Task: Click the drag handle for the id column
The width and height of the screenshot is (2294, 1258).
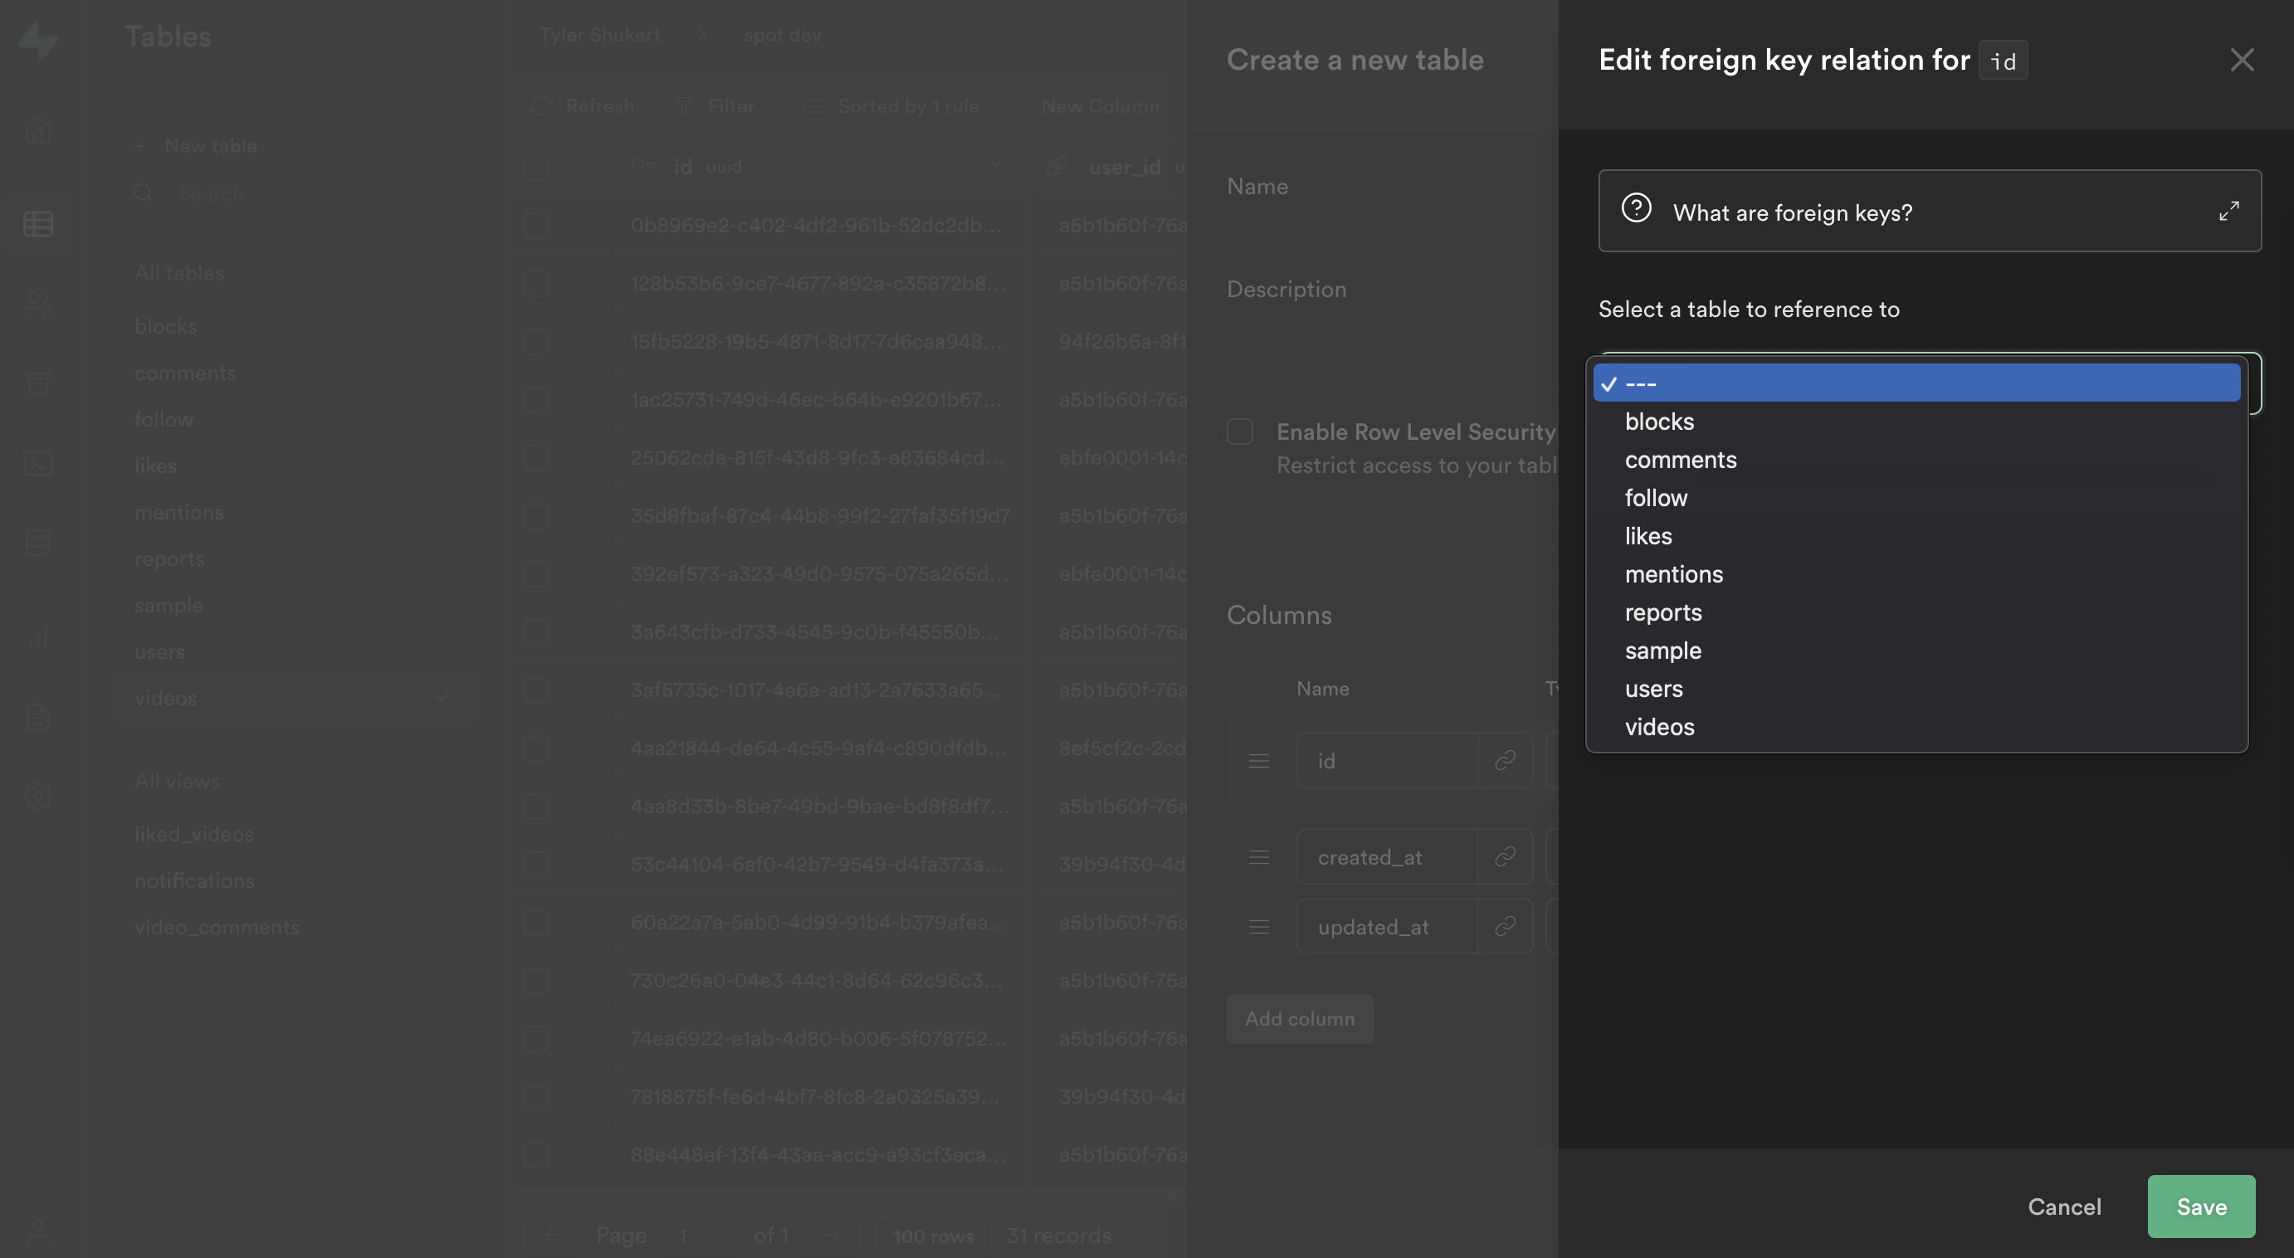Action: [x=1258, y=760]
